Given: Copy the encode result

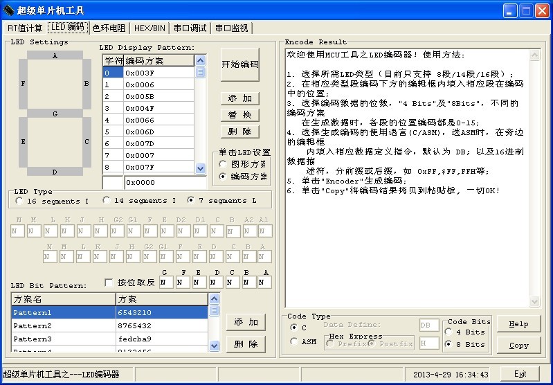Looking at the screenshot, I should tap(519, 346).
